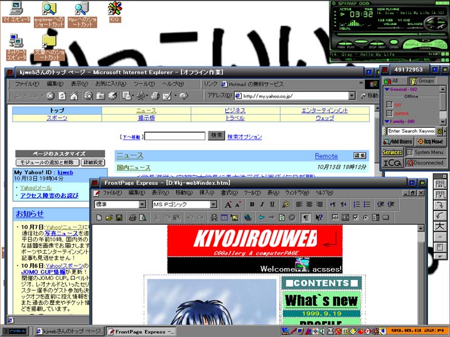Open ICQ desktop shortcut
The image size is (450, 337).
pyautogui.click(x=115, y=11)
